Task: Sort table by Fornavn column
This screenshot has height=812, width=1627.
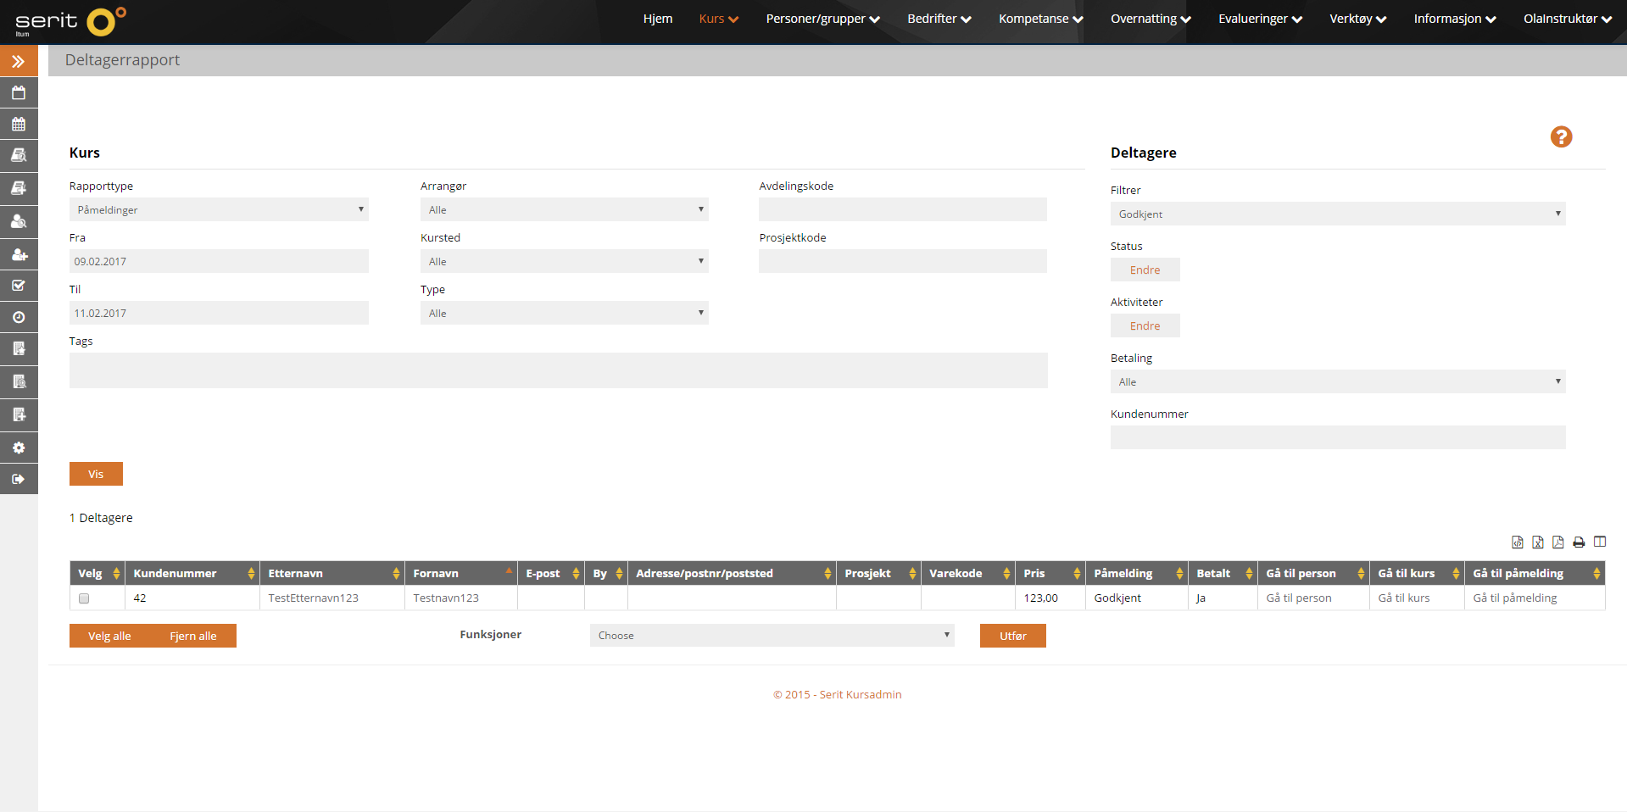Action: tap(461, 573)
